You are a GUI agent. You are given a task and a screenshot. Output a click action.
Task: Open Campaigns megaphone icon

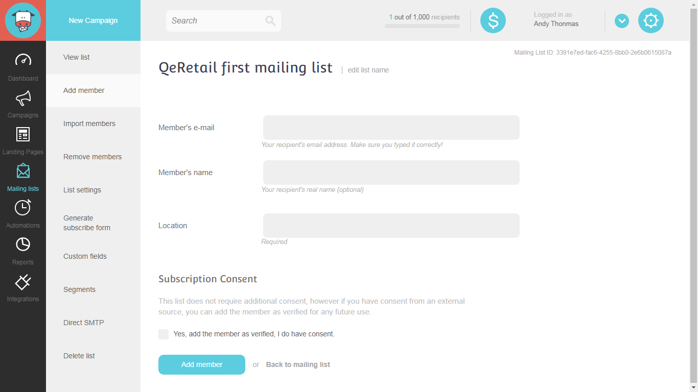(23, 97)
